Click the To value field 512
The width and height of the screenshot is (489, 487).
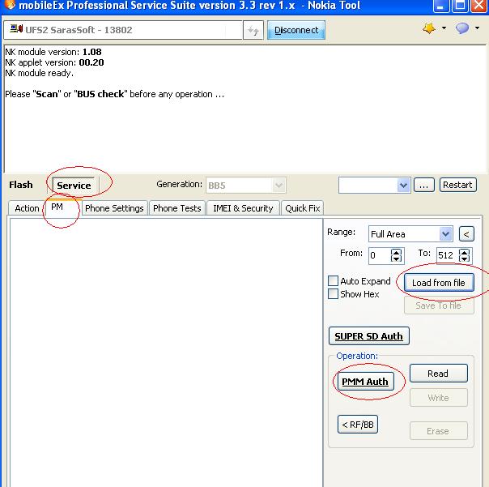[447, 256]
